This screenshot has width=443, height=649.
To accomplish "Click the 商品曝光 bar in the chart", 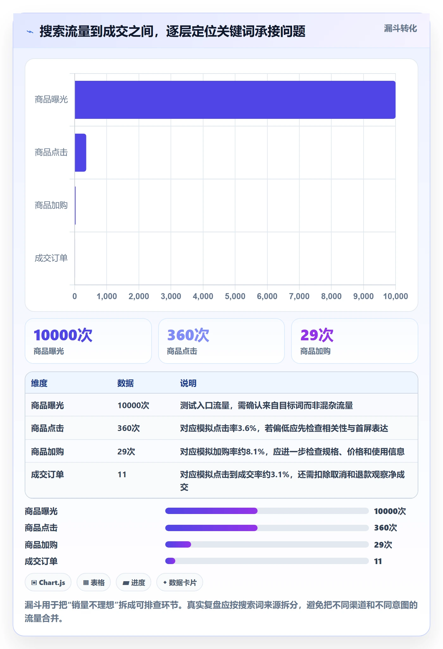I will pos(235,100).
